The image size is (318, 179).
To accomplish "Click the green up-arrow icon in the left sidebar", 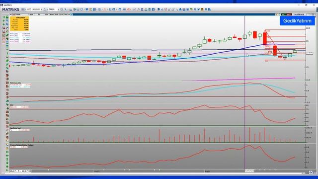I will tap(3, 20).
